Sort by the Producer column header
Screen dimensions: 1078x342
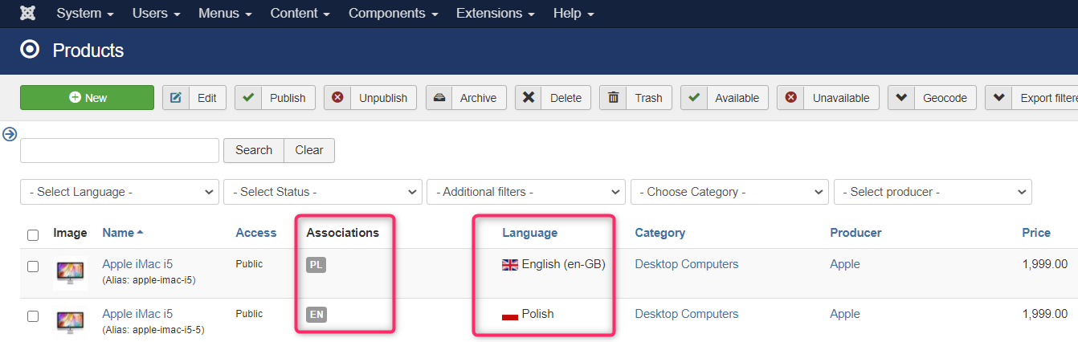tap(855, 233)
